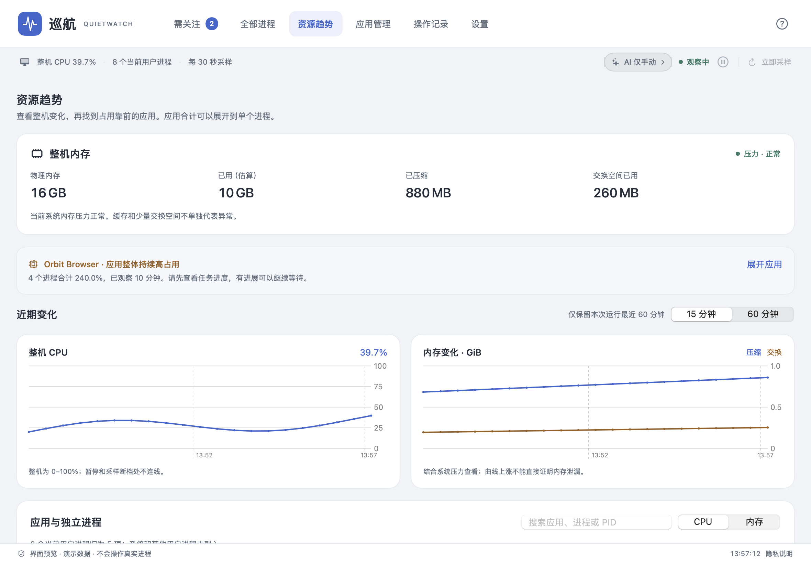The height and width of the screenshot is (564, 811).
Task: Click the 巡航 heartbeat logo icon
Action: tap(30, 24)
